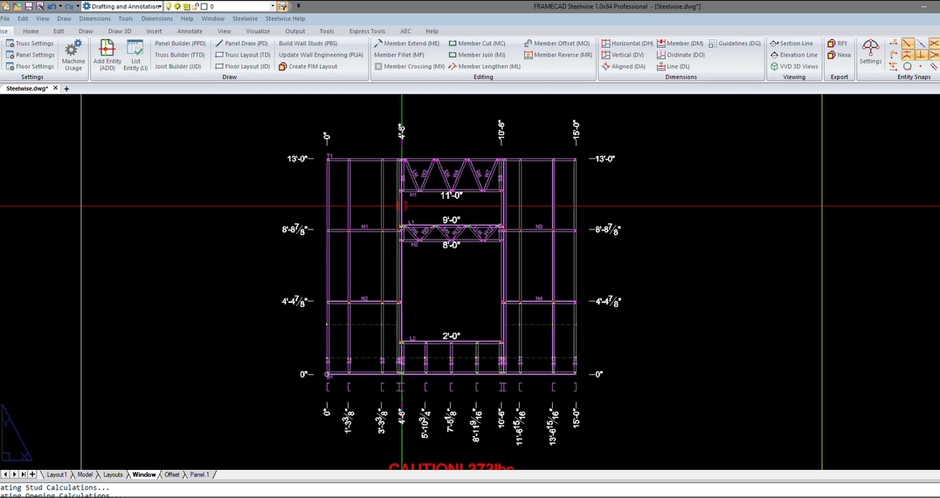
Task: Select the Horizontal dimension (DH) tool
Action: click(x=628, y=43)
